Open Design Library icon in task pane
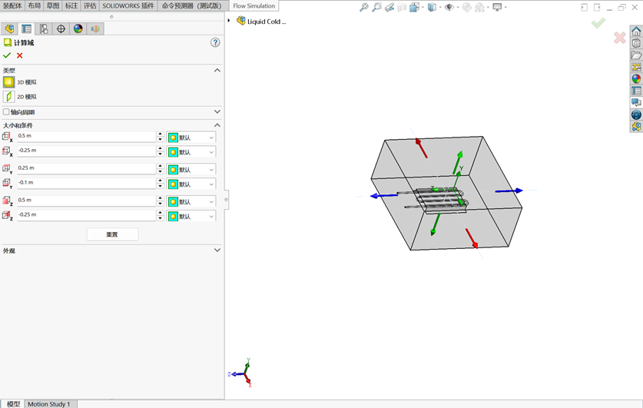The width and height of the screenshot is (643, 408). [636, 43]
